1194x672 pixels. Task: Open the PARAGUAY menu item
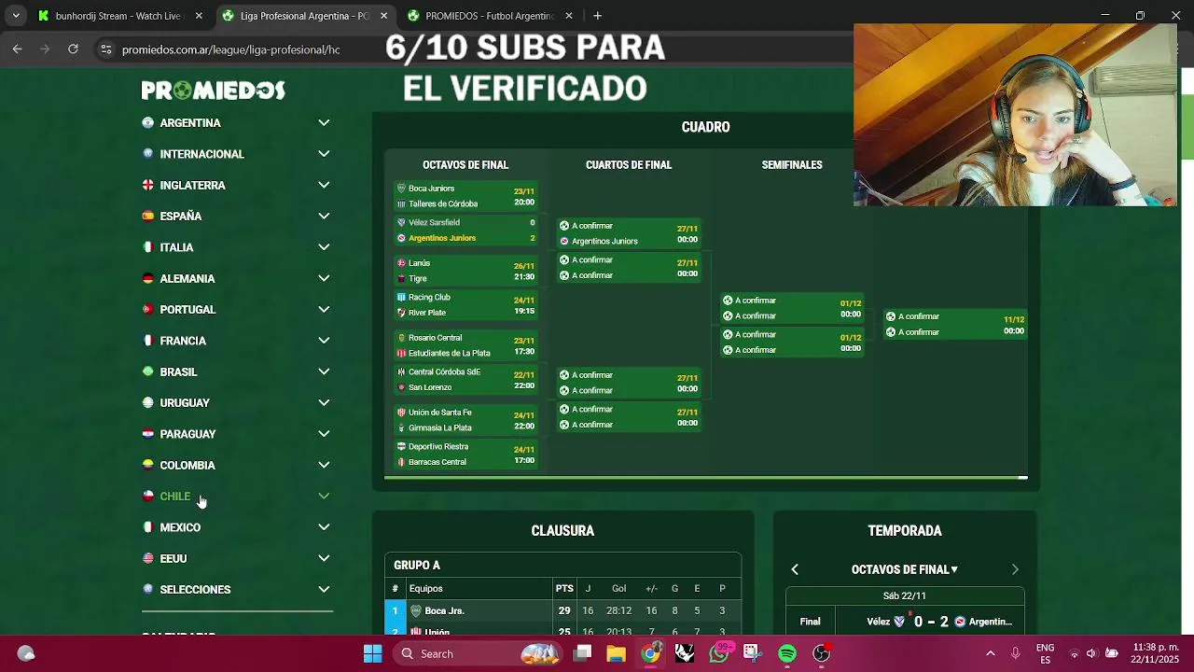pos(187,434)
